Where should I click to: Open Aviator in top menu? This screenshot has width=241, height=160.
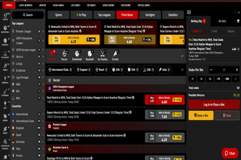pos(43,5)
